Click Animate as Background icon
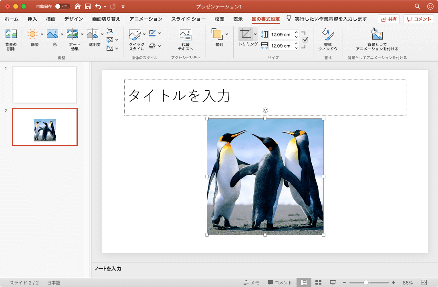The image size is (438, 287). pos(377,34)
